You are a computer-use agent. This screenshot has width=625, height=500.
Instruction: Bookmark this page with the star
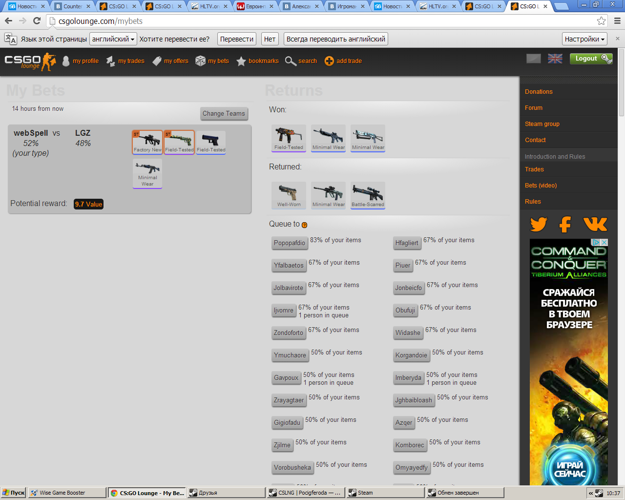click(602, 21)
